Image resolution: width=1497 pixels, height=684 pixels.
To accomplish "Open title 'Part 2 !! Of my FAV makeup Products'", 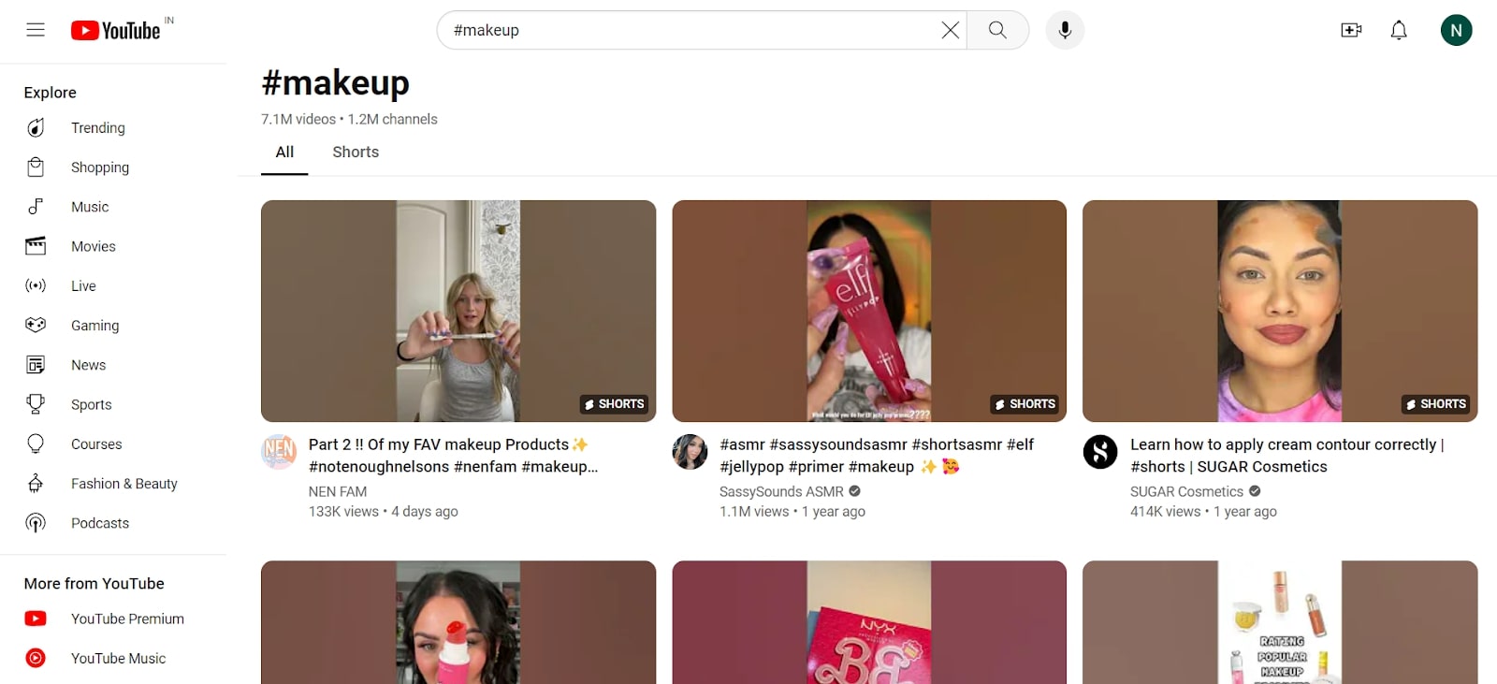I will (453, 456).
